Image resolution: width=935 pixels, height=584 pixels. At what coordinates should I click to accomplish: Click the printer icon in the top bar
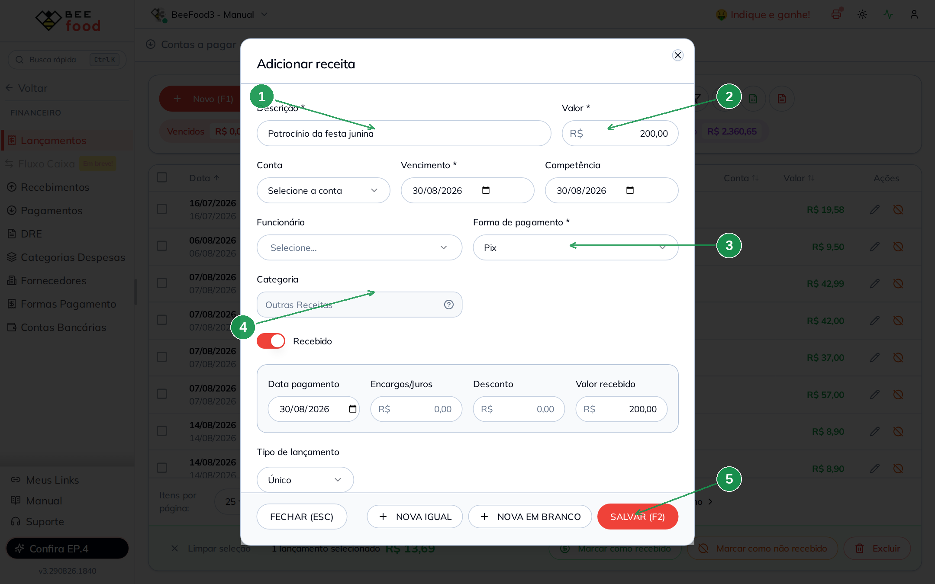(x=836, y=14)
